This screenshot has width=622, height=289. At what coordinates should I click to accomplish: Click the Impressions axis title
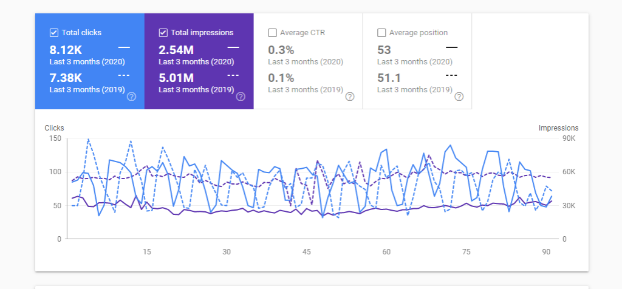pyautogui.click(x=559, y=128)
